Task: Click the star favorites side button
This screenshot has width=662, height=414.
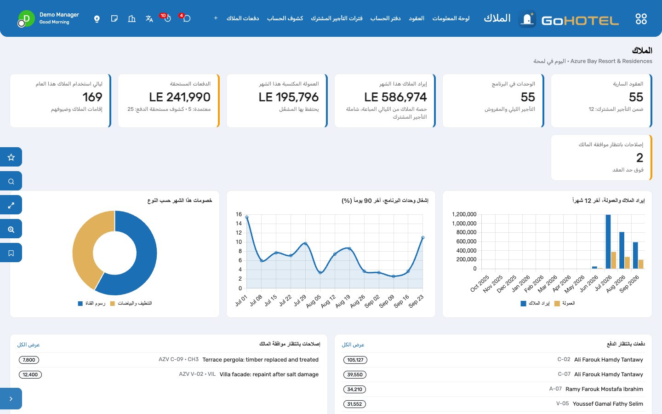Action: coord(11,157)
